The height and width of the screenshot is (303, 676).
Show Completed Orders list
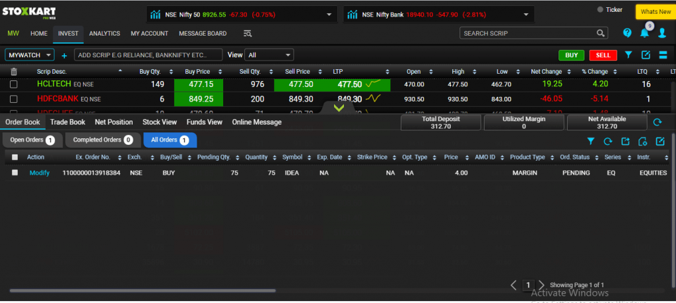(102, 140)
